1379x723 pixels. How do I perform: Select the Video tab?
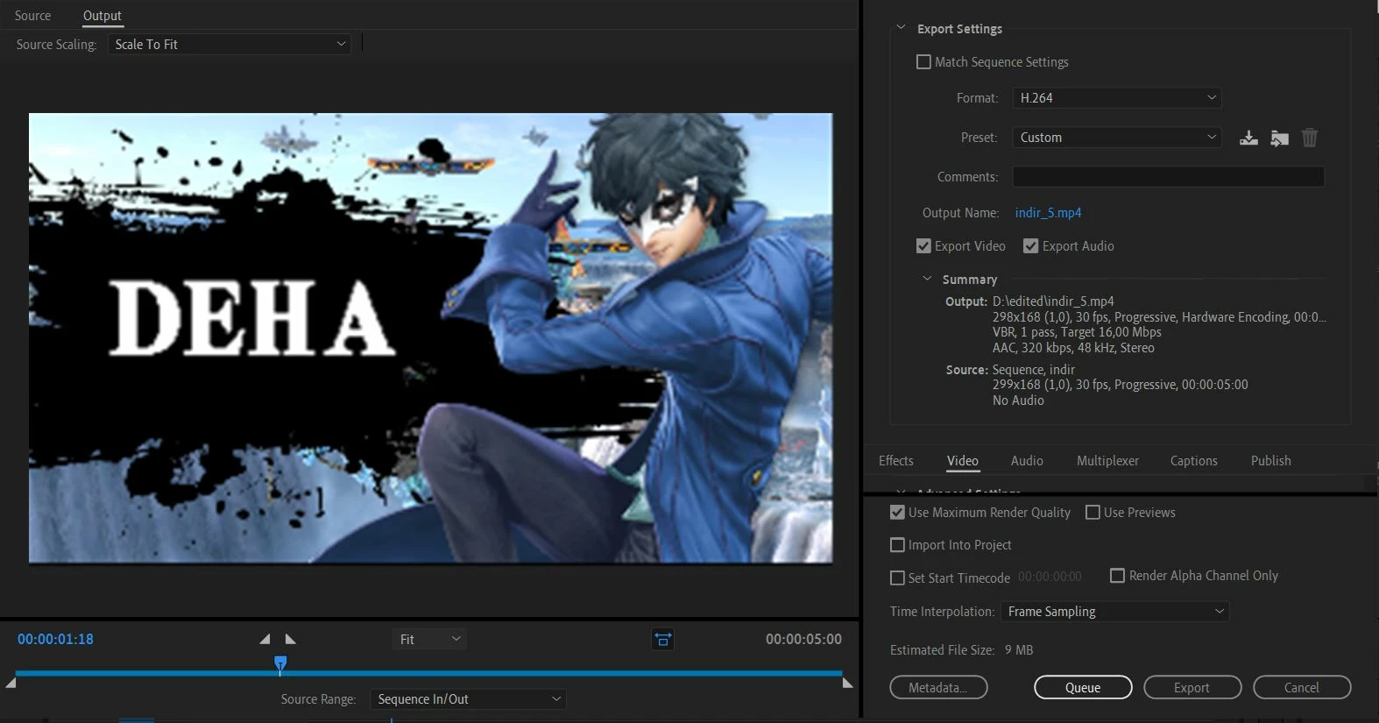[962, 461]
